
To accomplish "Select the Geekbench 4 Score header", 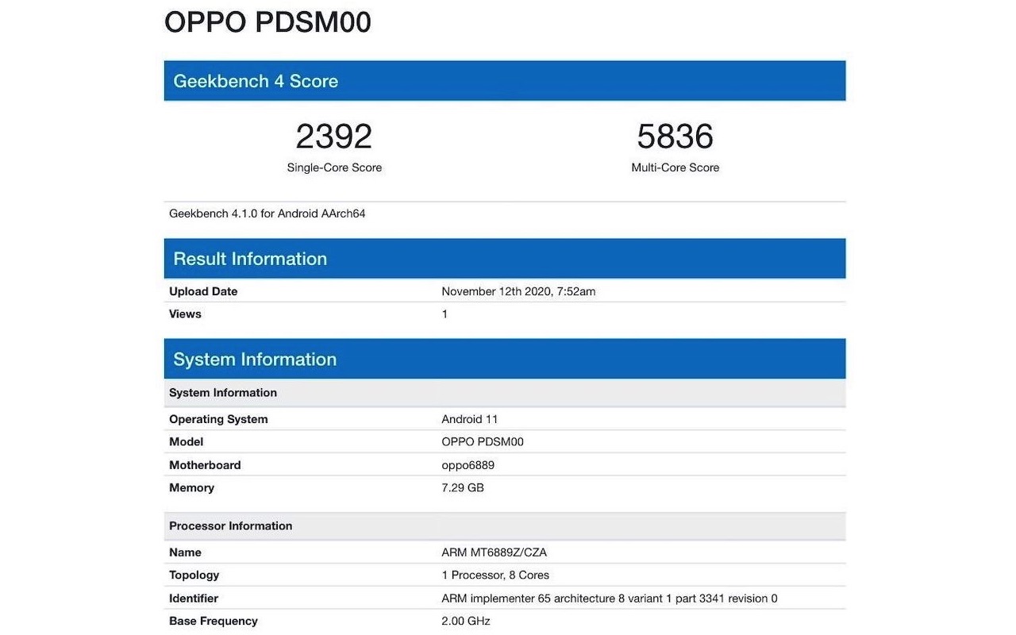I will (255, 80).
